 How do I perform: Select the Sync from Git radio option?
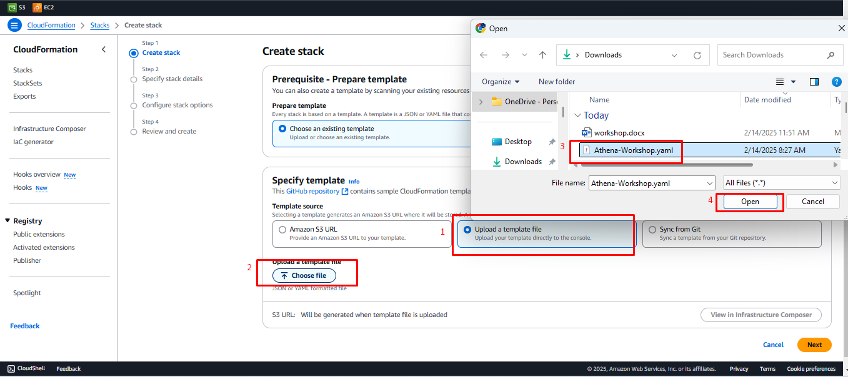(x=653, y=230)
